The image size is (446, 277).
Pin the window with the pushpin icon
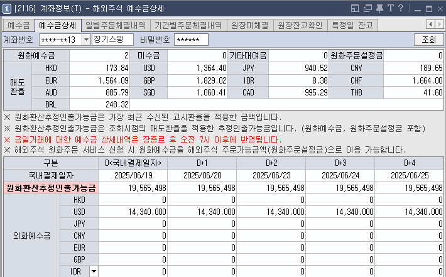tap(379, 8)
